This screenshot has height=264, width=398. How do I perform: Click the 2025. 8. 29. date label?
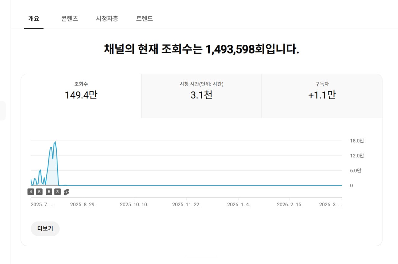(83, 205)
